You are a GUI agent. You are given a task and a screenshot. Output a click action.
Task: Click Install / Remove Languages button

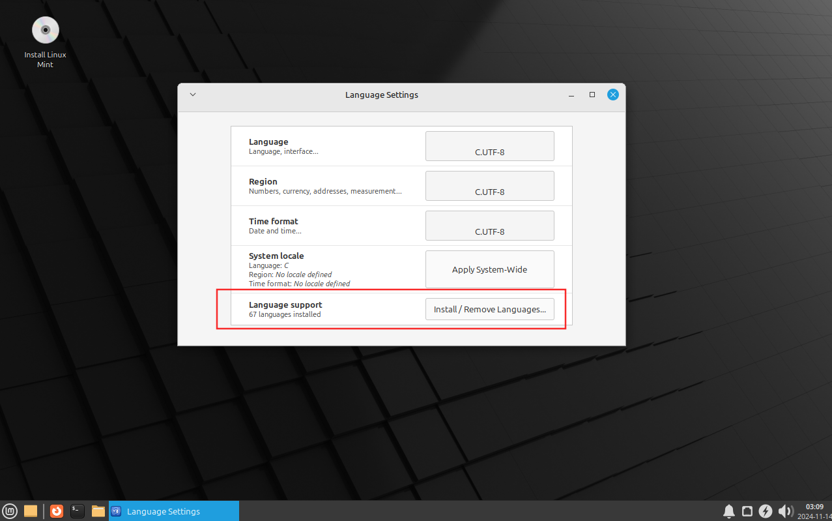pos(490,309)
